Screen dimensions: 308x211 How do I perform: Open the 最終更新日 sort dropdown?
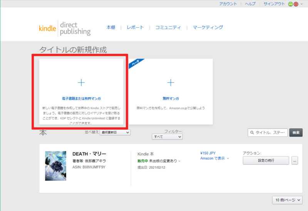pos(115,132)
